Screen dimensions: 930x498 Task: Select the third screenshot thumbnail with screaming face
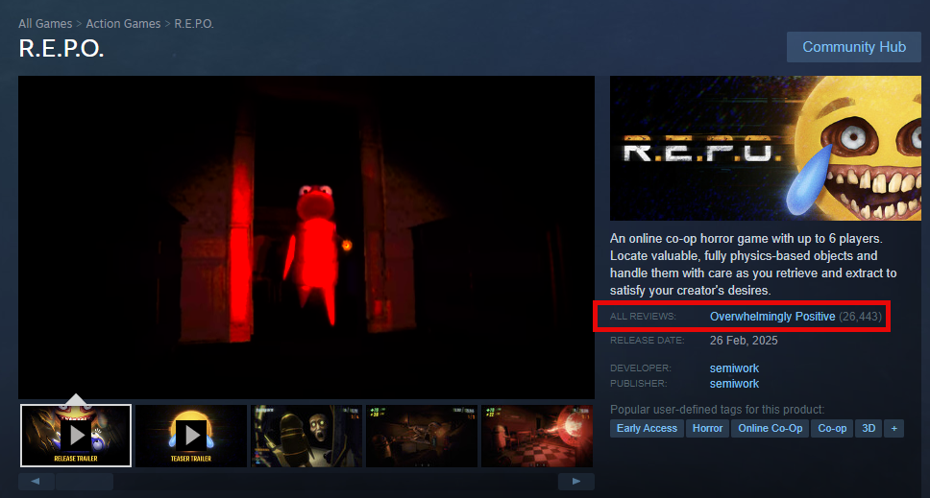306,436
